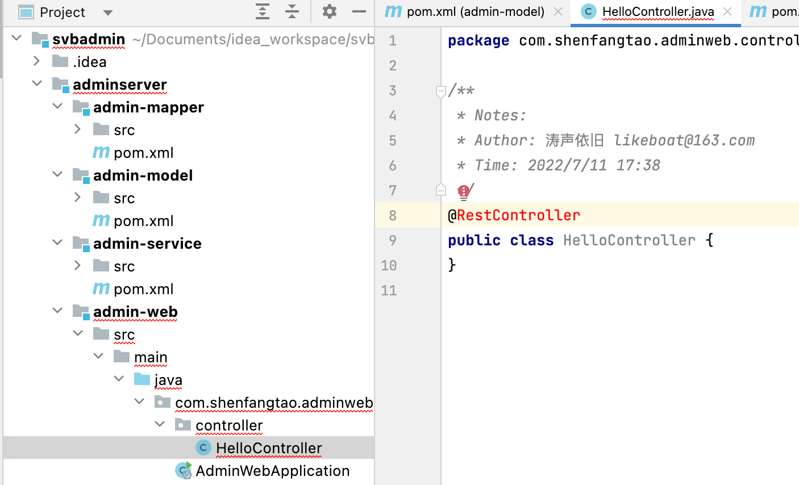Select admin-service module
Viewport: 799px width, 485px height.
[x=147, y=243]
